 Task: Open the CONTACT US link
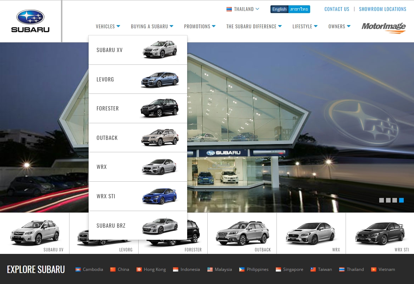337,9
